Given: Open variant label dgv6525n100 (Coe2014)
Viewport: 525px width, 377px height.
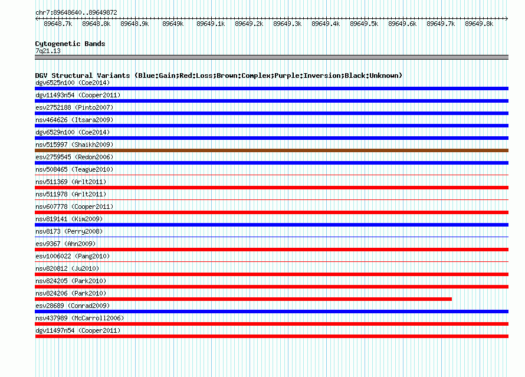Looking at the screenshot, I should point(73,83).
